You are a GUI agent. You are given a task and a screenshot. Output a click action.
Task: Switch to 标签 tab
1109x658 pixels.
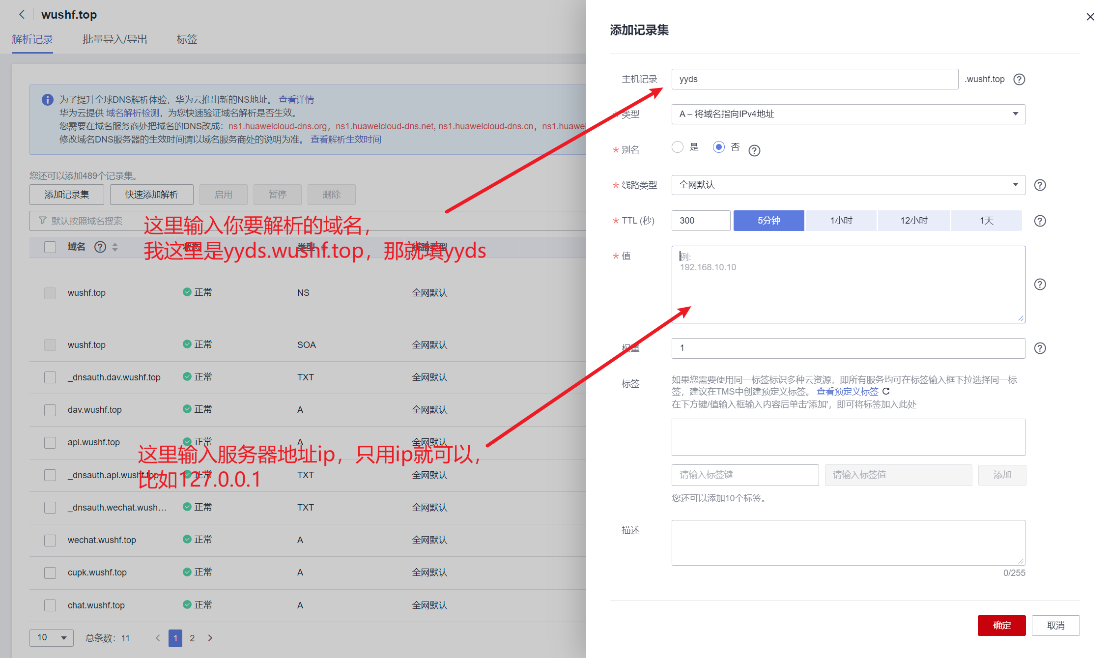[187, 39]
